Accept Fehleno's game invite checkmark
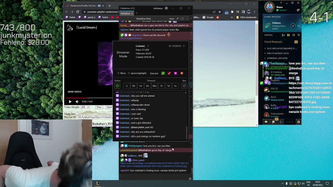 point(293,26)
